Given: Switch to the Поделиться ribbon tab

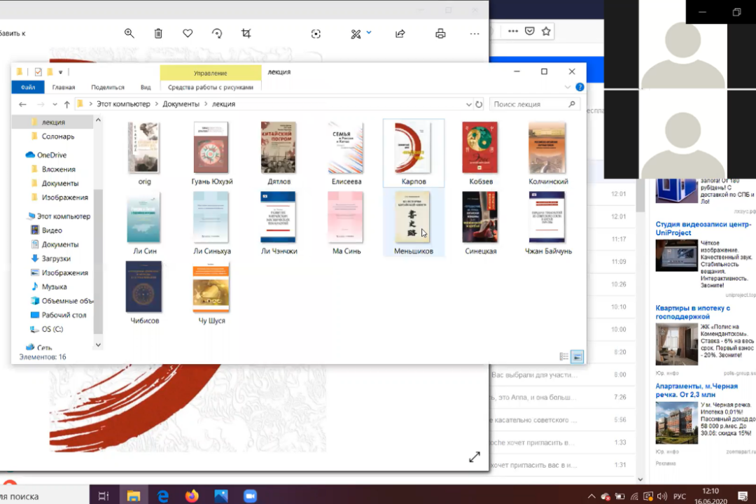Looking at the screenshot, I should 108,87.
